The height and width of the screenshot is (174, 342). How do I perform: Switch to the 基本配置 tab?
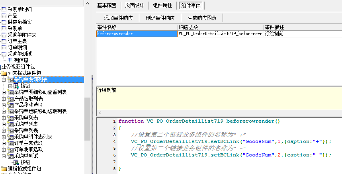(x=107, y=6)
